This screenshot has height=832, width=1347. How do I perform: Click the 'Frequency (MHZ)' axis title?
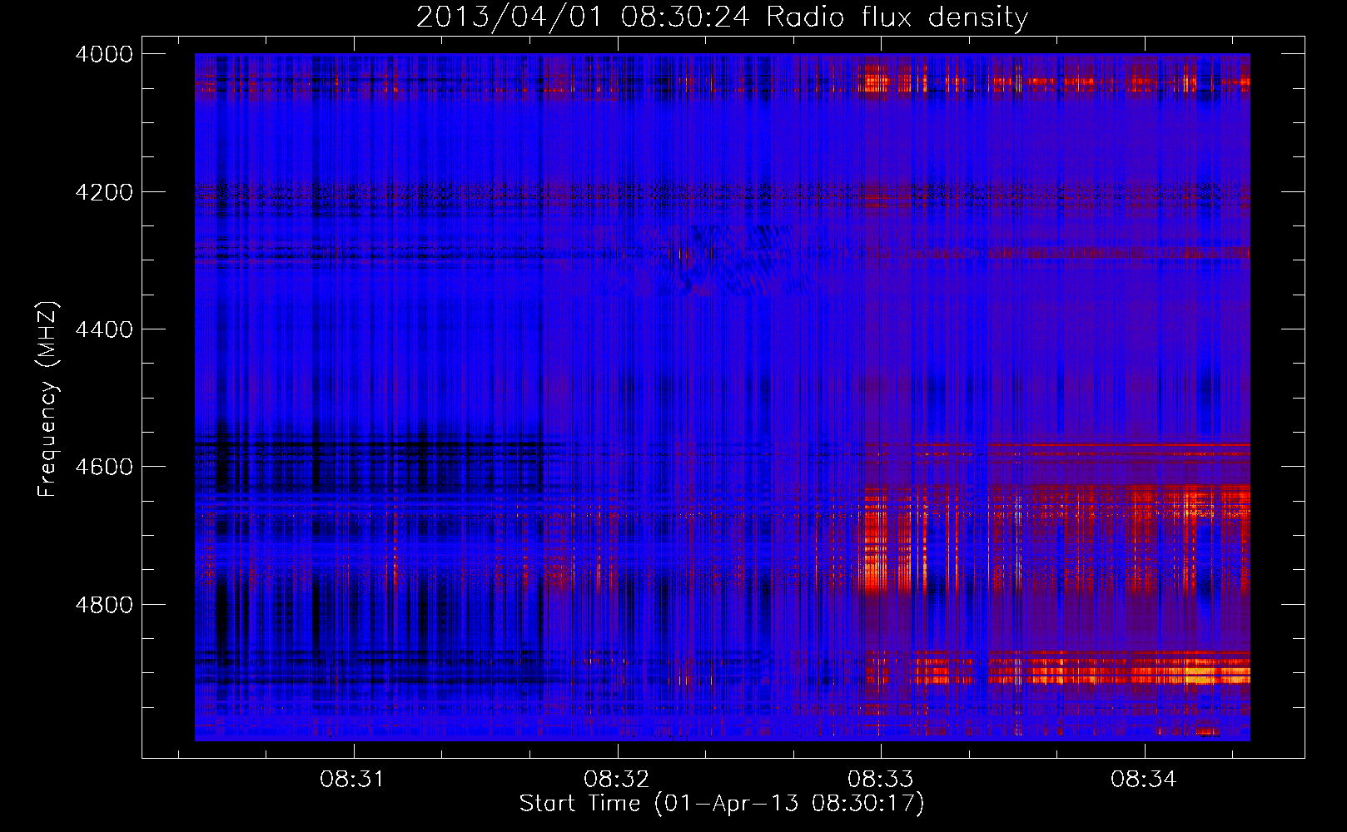coord(48,399)
